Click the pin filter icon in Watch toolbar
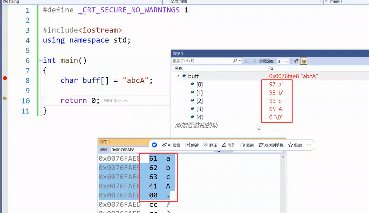The image size is (369, 213). [296, 61]
